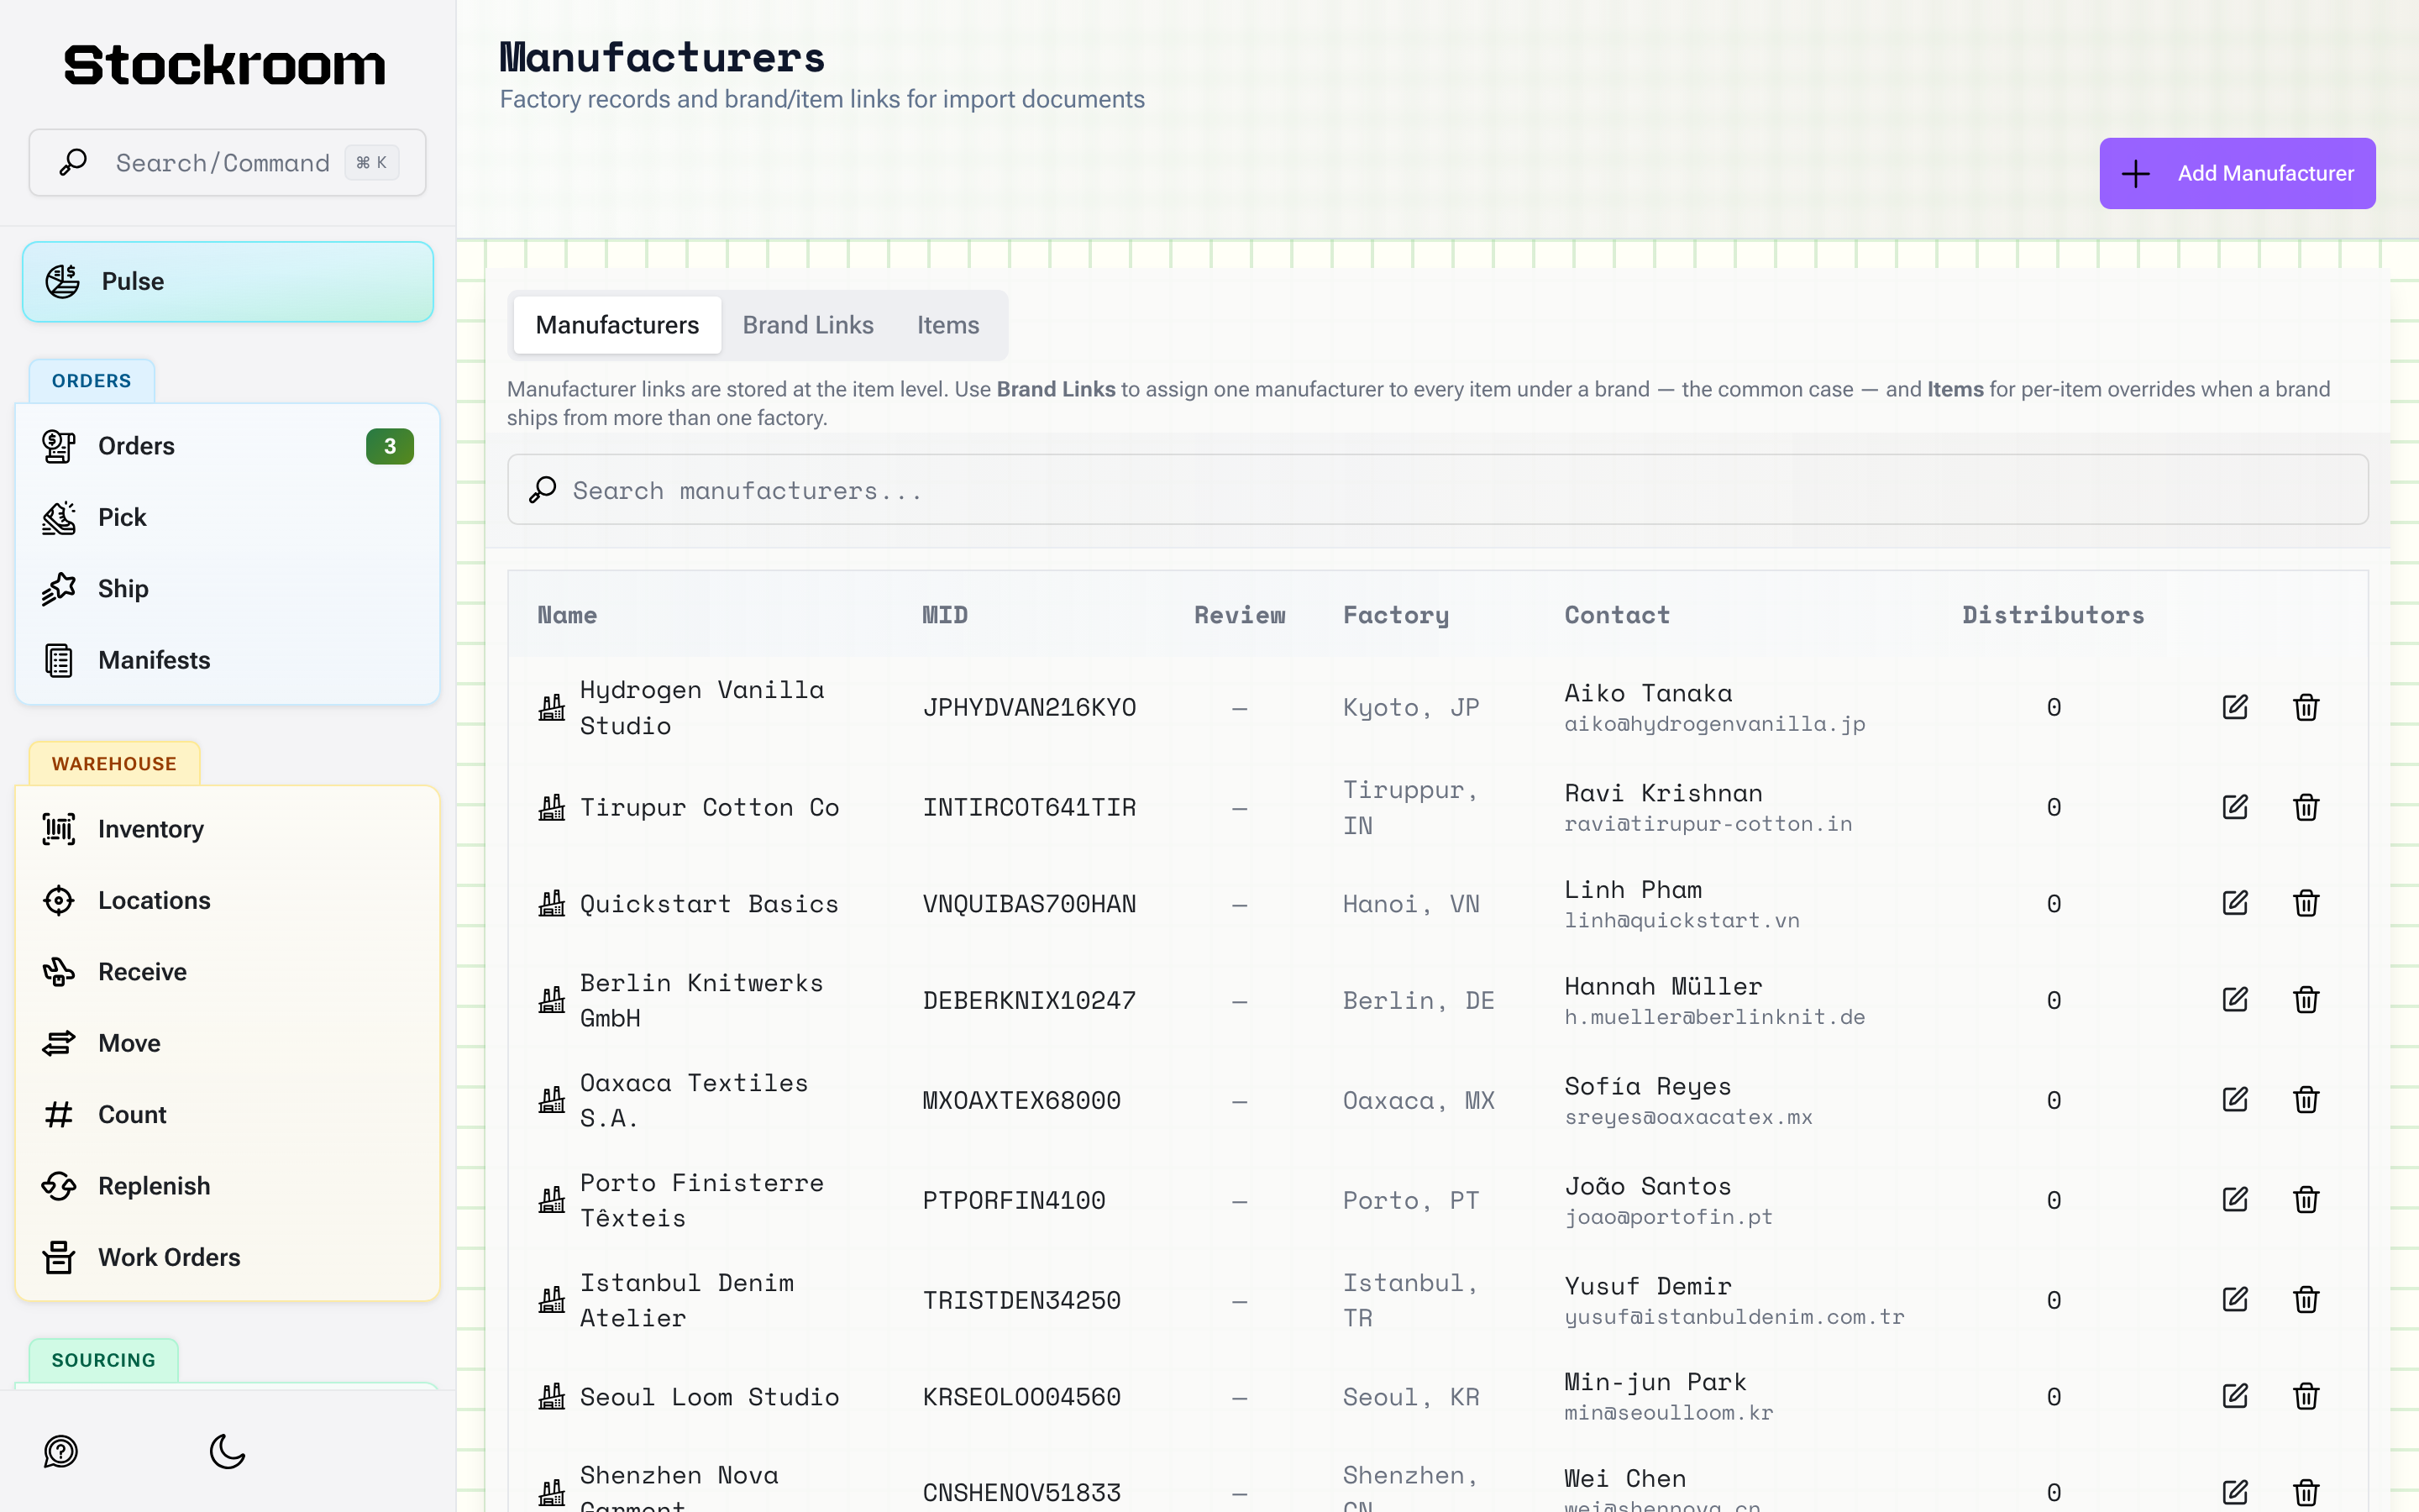Open the Work Orders icon
The height and width of the screenshot is (1512, 2419).
click(59, 1257)
